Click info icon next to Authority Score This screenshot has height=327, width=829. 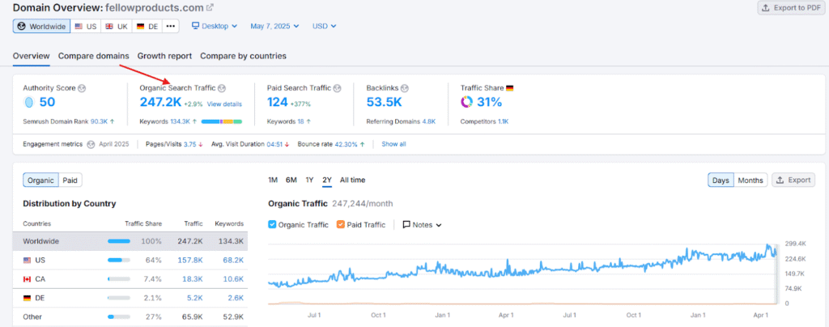coord(82,88)
